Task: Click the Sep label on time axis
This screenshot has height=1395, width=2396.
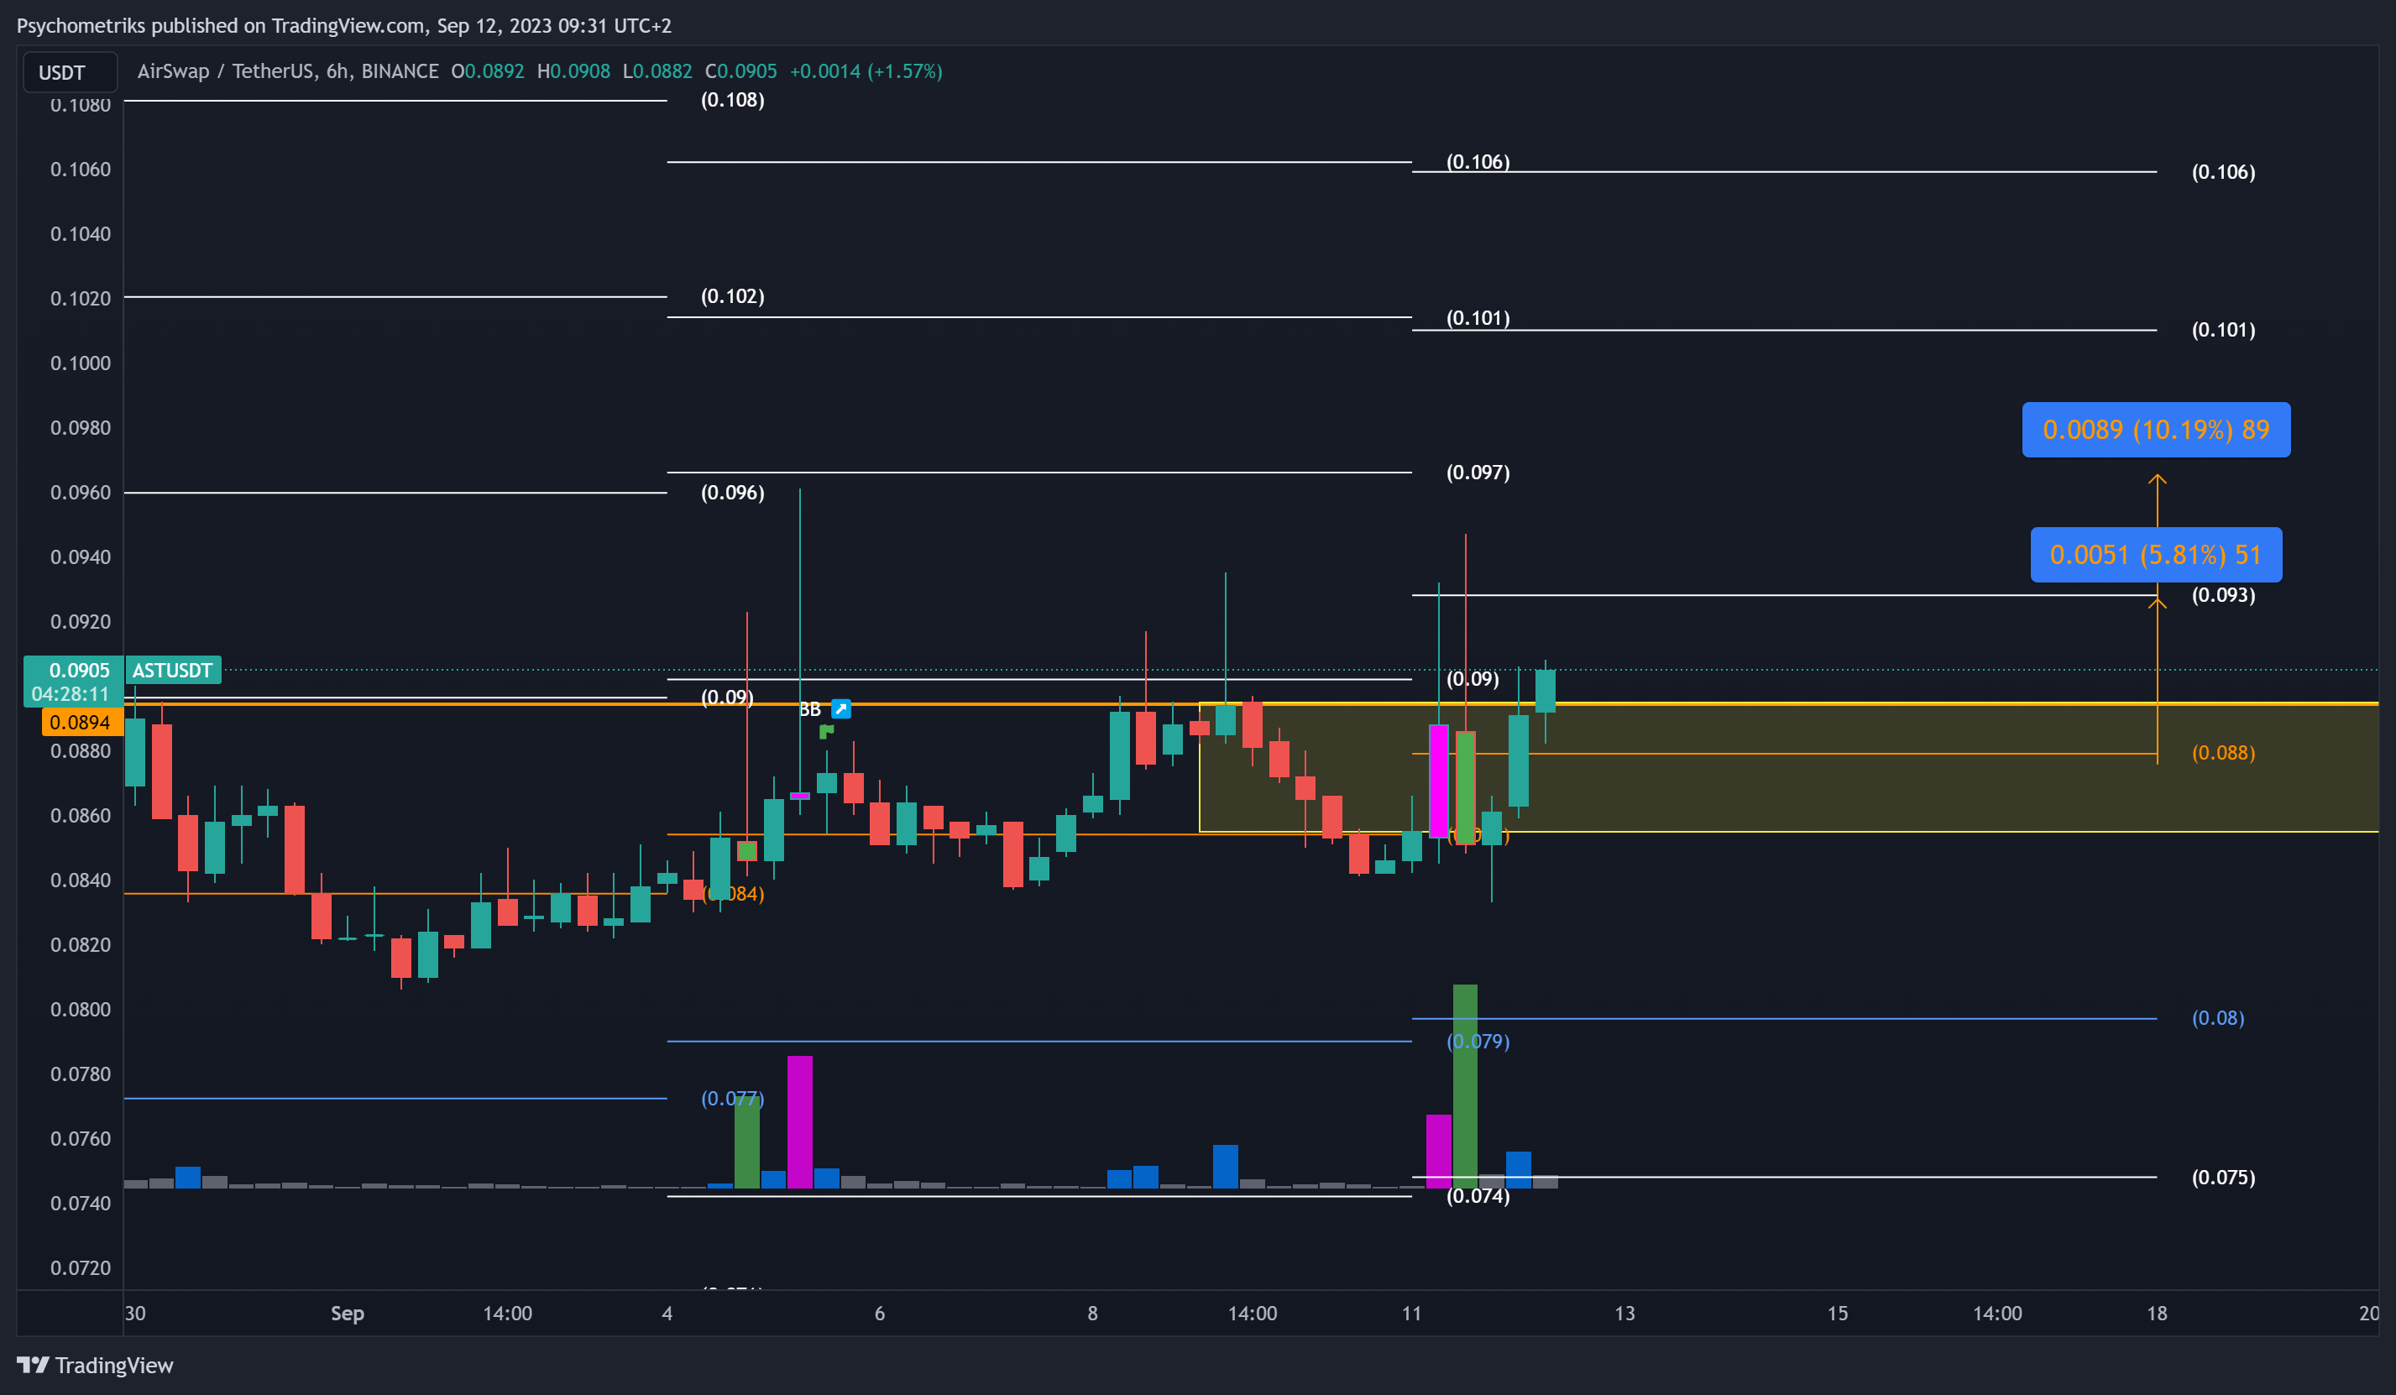Action: click(x=347, y=1314)
